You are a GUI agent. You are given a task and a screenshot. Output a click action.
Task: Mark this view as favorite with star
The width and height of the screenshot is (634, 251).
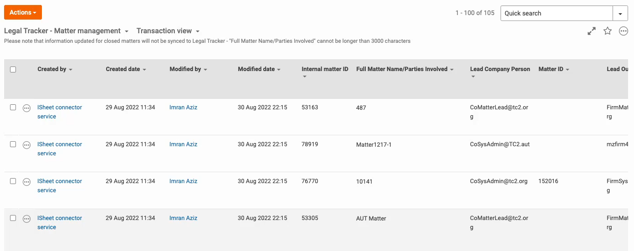coord(608,31)
